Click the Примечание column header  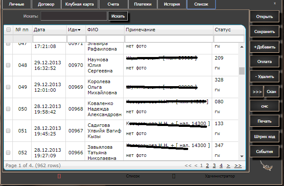tap(141, 30)
